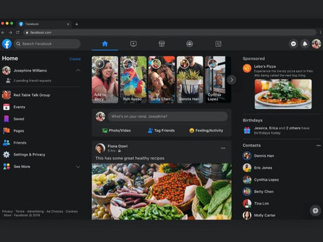View Betty Chen's story

pos(161,80)
